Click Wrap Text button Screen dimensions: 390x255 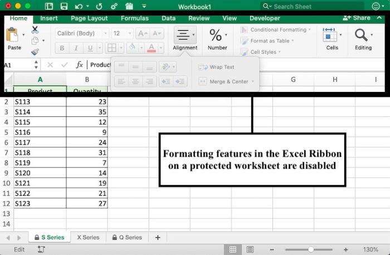tap(216, 67)
